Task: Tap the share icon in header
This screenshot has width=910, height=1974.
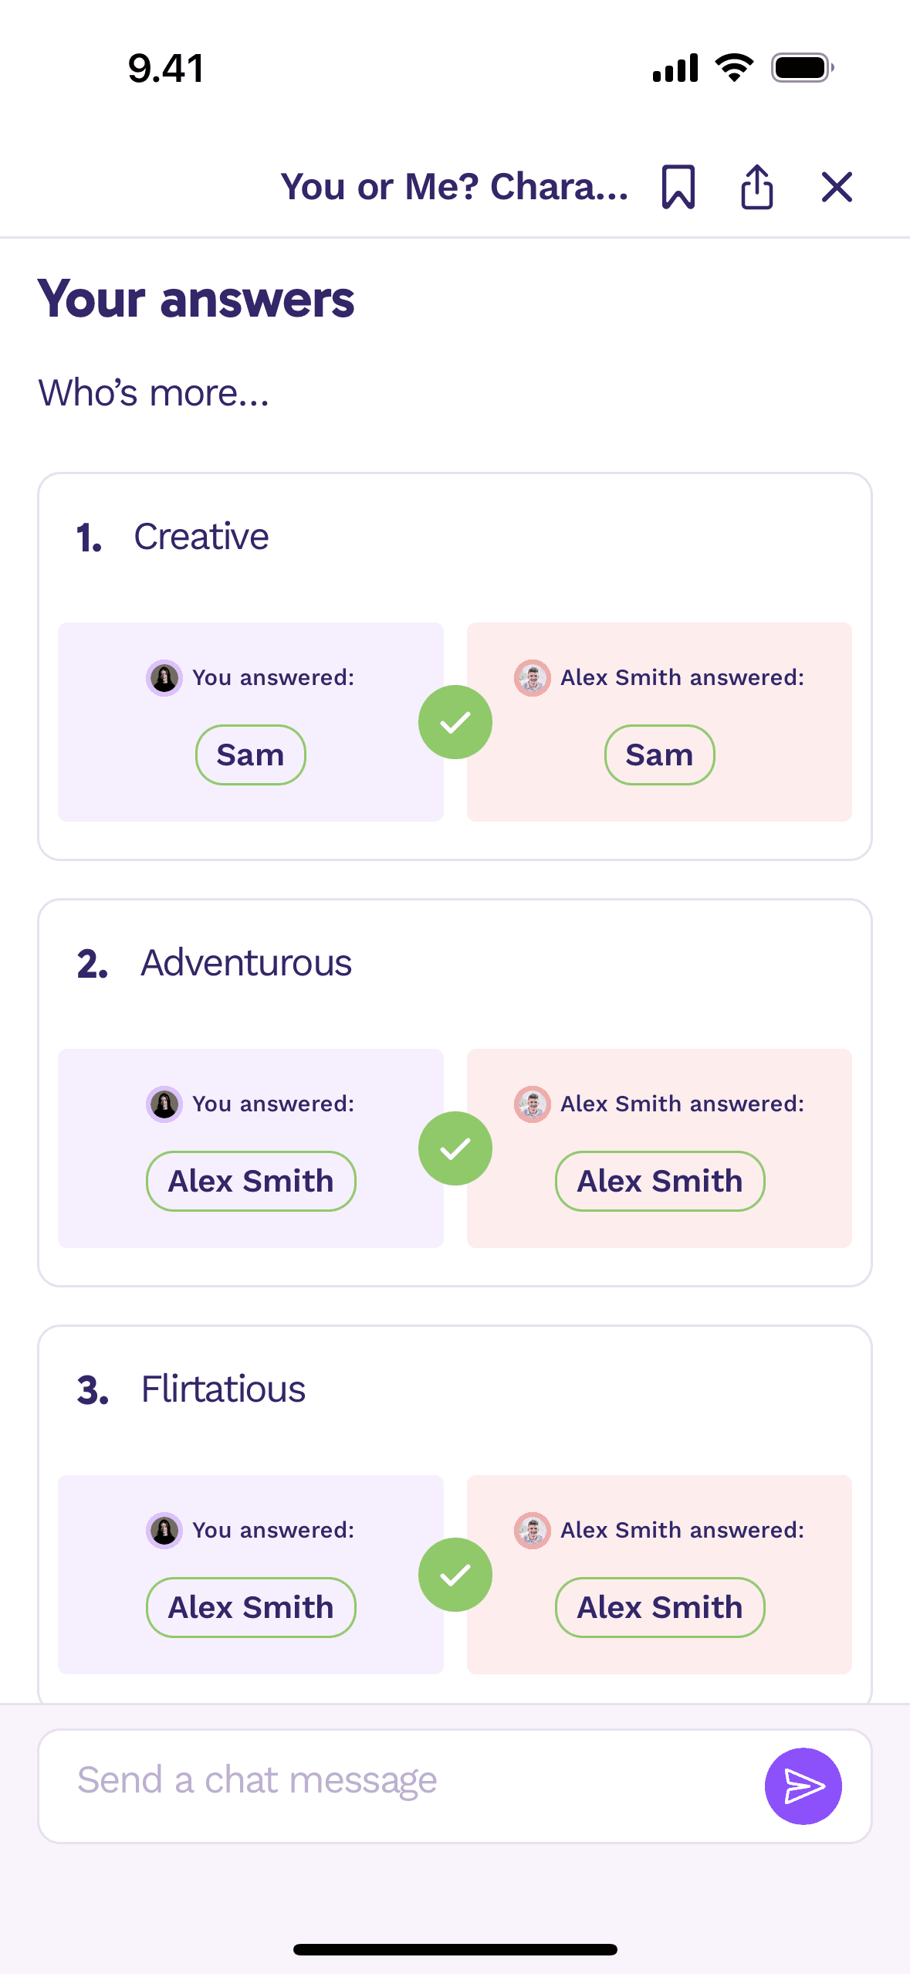Action: 757,187
